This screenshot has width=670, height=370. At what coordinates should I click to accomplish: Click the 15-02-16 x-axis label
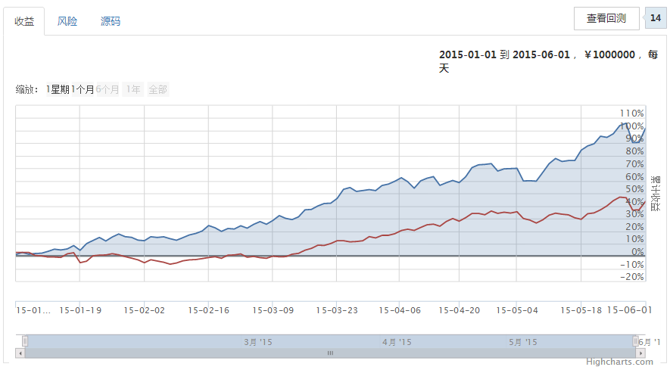coord(208,311)
